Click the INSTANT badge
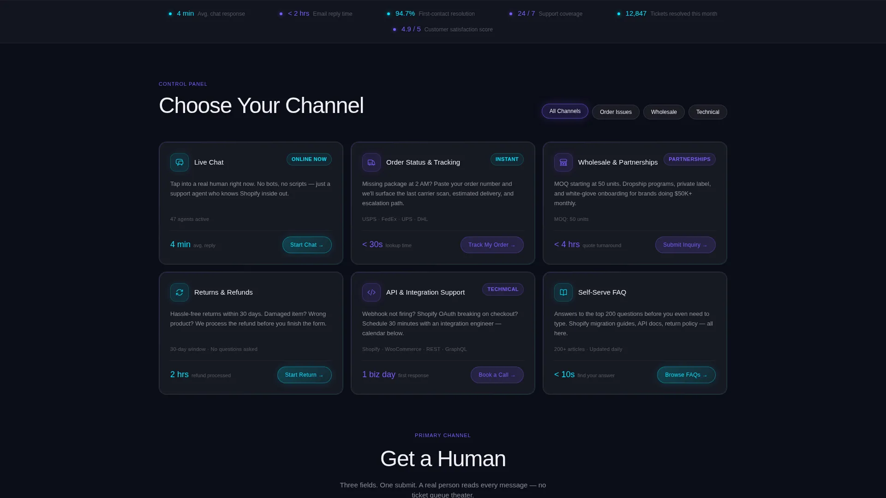886x498 pixels. coord(507,159)
